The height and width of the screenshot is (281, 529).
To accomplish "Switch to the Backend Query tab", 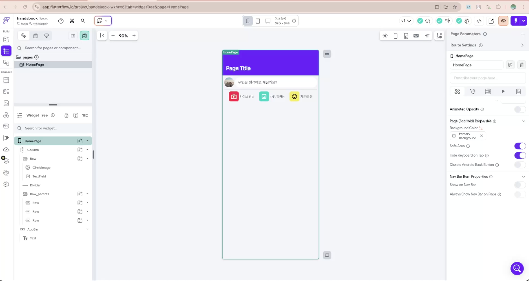I will pyautogui.click(x=488, y=91).
